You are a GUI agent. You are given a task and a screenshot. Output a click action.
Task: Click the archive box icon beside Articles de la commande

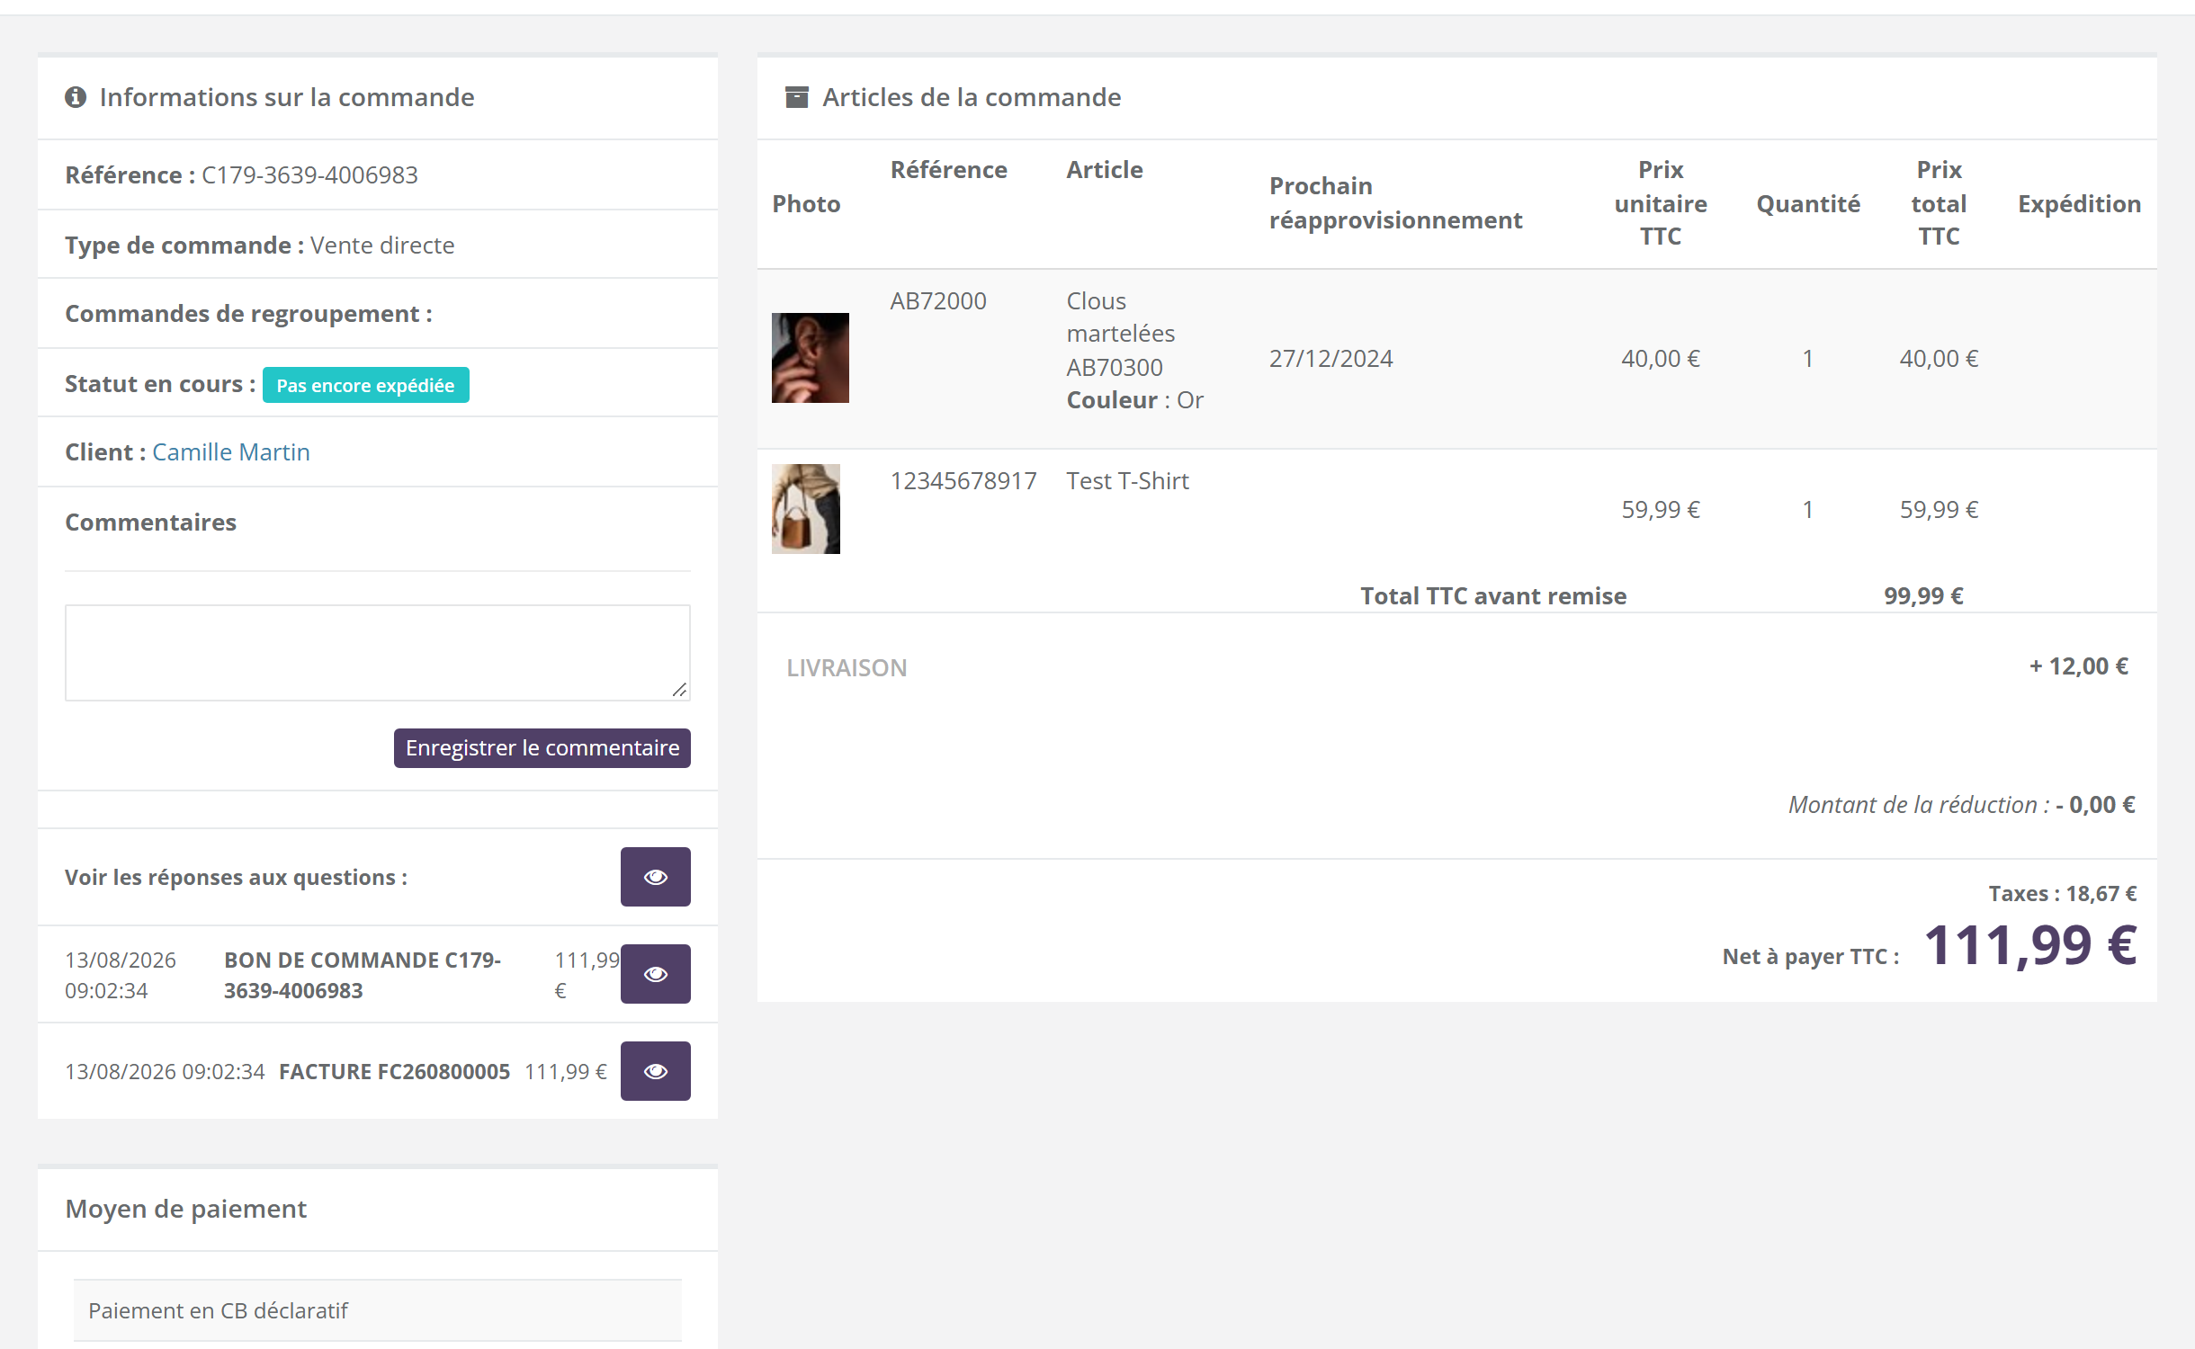[x=797, y=97]
